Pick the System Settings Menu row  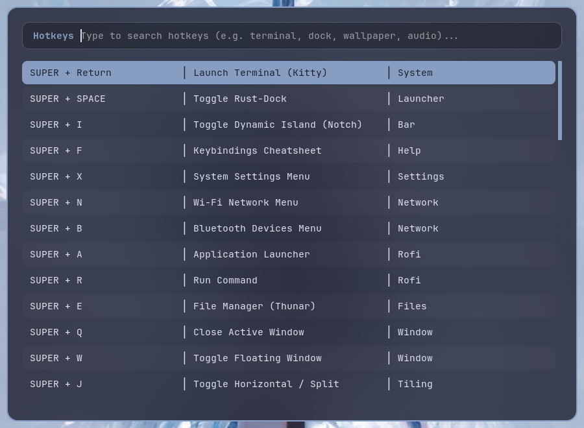pyautogui.click(x=289, y=176)
